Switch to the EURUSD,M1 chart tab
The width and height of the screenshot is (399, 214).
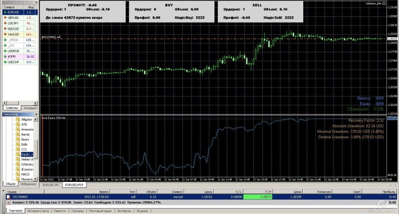[x=51, y=184]
